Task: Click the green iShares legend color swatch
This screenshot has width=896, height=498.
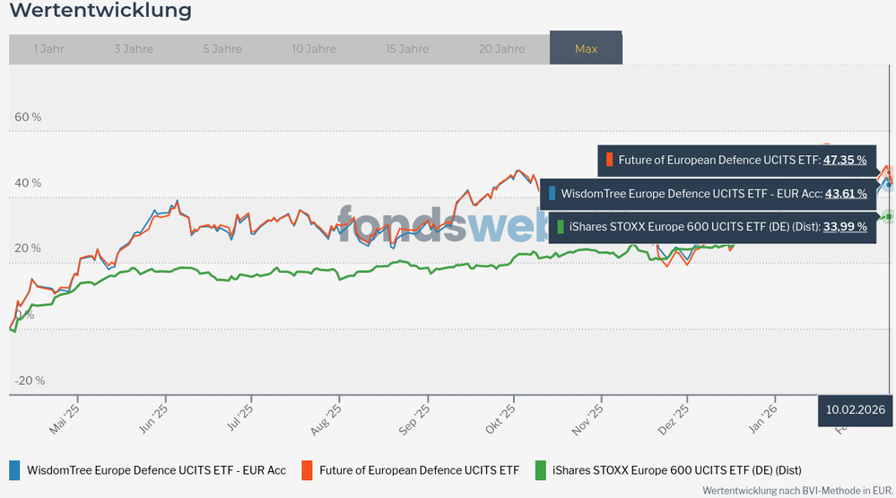Action: 541,470
